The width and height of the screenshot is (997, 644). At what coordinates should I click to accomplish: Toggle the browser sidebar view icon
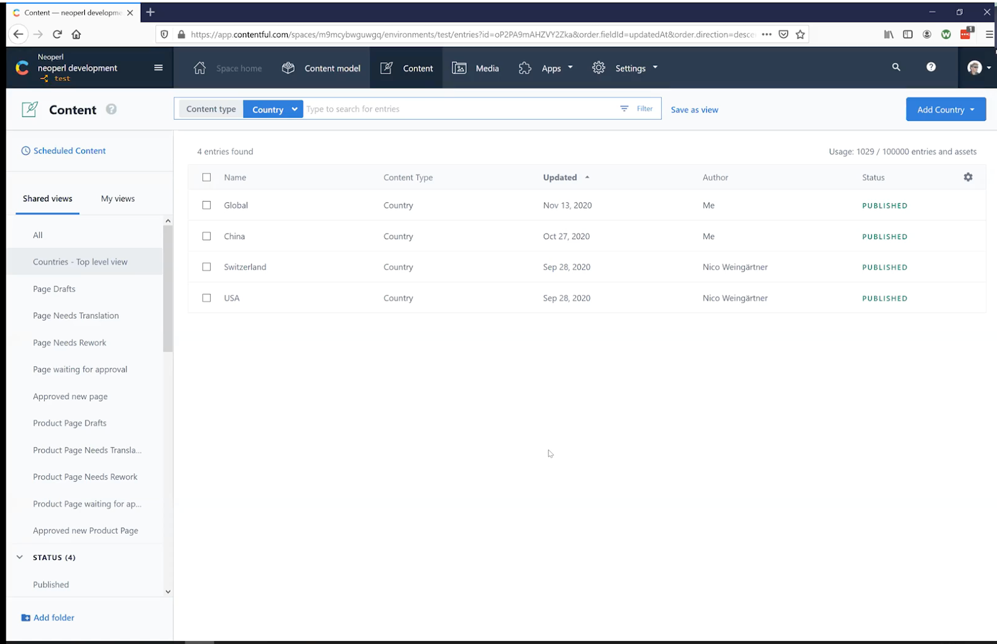pyautogui.click(x=908, y=34)
